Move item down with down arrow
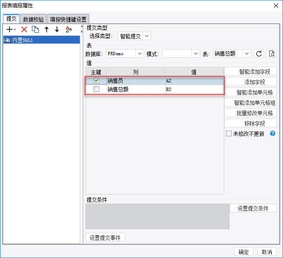The height and width of the screenshot is (258, 283). point(57,29)
